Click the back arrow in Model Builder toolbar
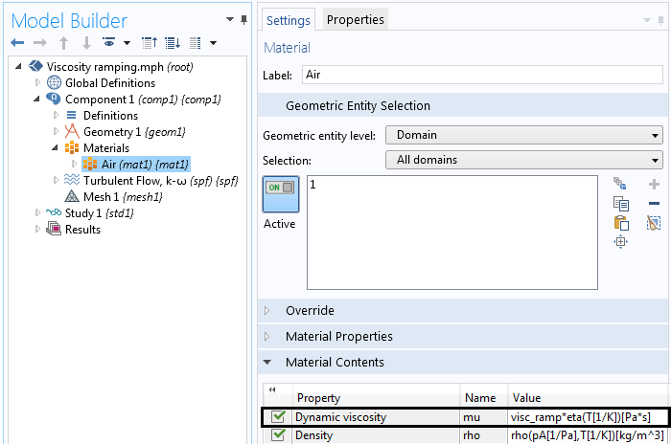The height and width of the screenshot is (444, 671). [17, 42]
